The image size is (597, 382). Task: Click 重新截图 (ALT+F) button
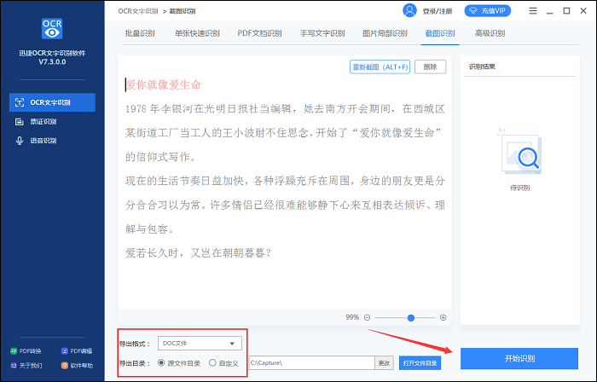380,67
